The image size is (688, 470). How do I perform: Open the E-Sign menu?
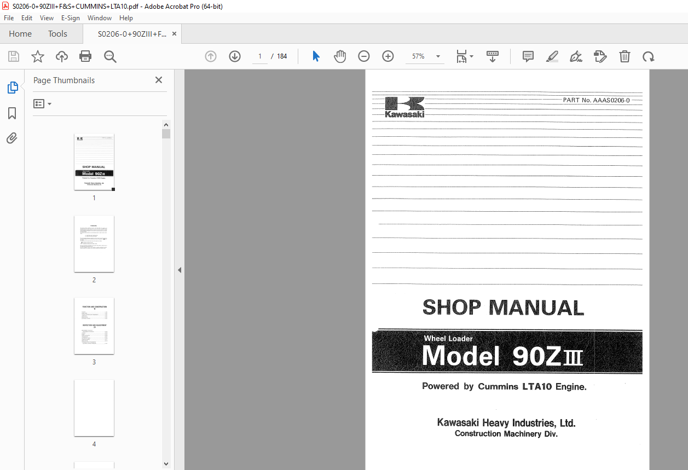tap(71, 18)
